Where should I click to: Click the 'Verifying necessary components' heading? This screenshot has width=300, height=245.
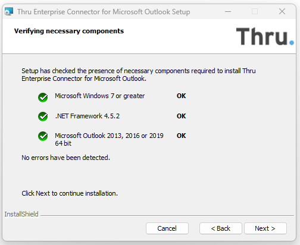point(69,31)
